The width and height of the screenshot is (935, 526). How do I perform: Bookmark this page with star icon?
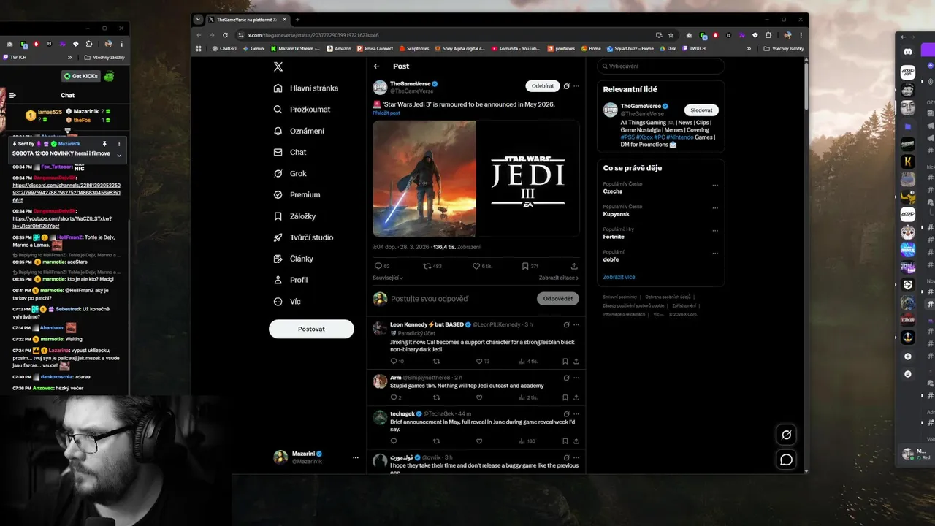pos(671,35)
